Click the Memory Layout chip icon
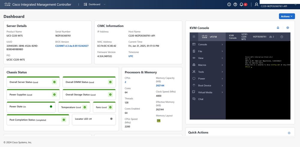Image resolution: width=300 pixels, height=147 pixels. click(x=159, y=121)
